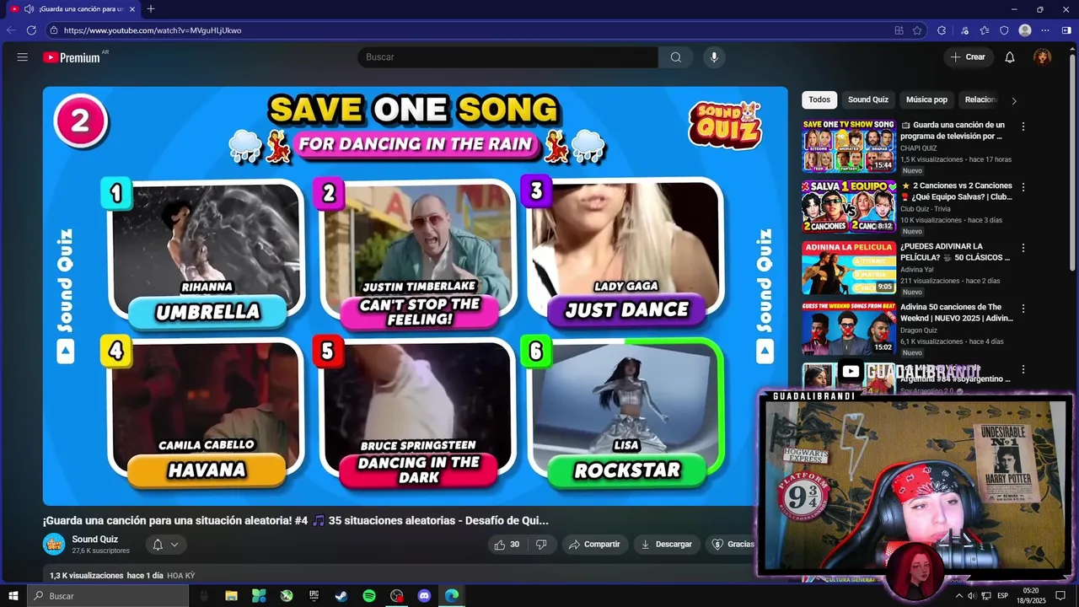This screenshot has width=1079, height=607.
Task: Click the Descargar download button
Action: 667,545
